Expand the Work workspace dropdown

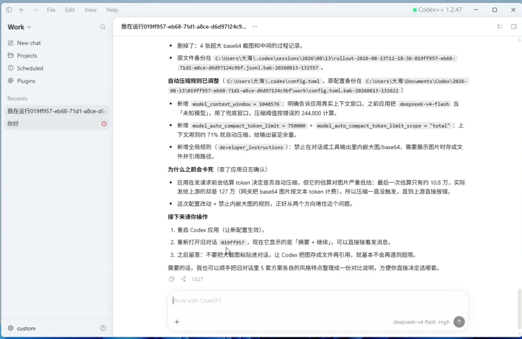[x=19, y=27]
